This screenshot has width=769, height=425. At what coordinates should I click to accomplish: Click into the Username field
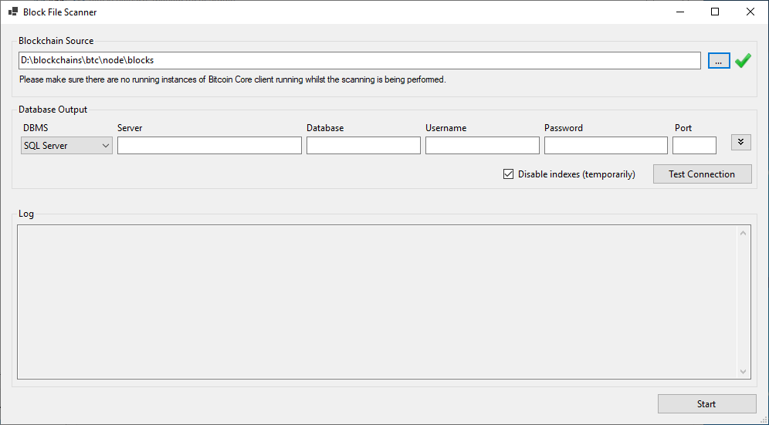[x=482, y=146]
